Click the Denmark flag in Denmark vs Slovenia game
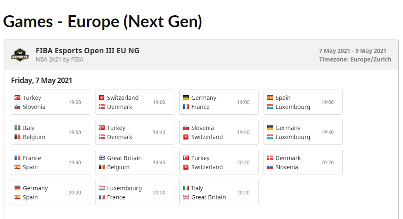The height and width of the screenshot is (219, 403). point(270,158)
